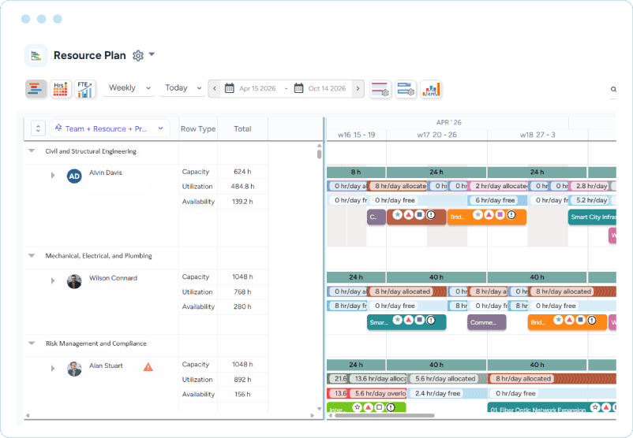Click star icon on Wilson Connard Brid task

[x=558, y=321]
